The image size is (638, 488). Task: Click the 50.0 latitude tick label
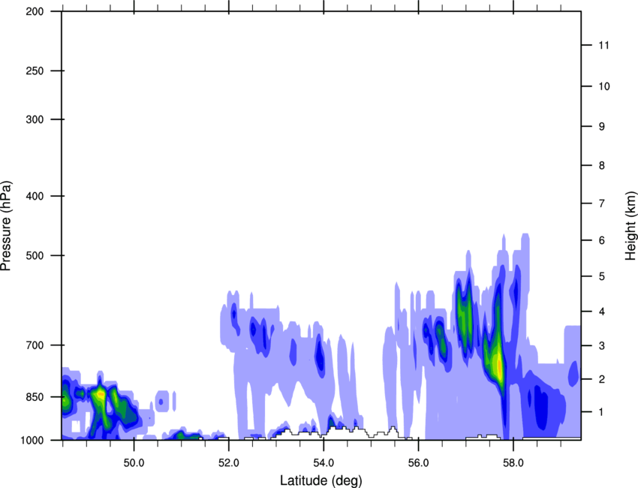click(134, 463)
